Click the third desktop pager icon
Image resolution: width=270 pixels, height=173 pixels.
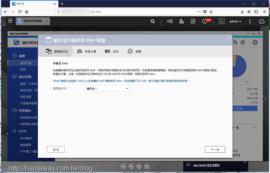[139, 166]
